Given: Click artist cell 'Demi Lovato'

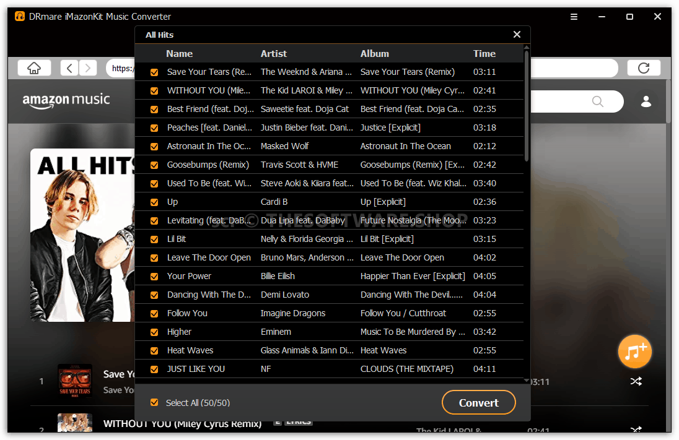Looking at the screenshot, I should click(x=285, y=295).
